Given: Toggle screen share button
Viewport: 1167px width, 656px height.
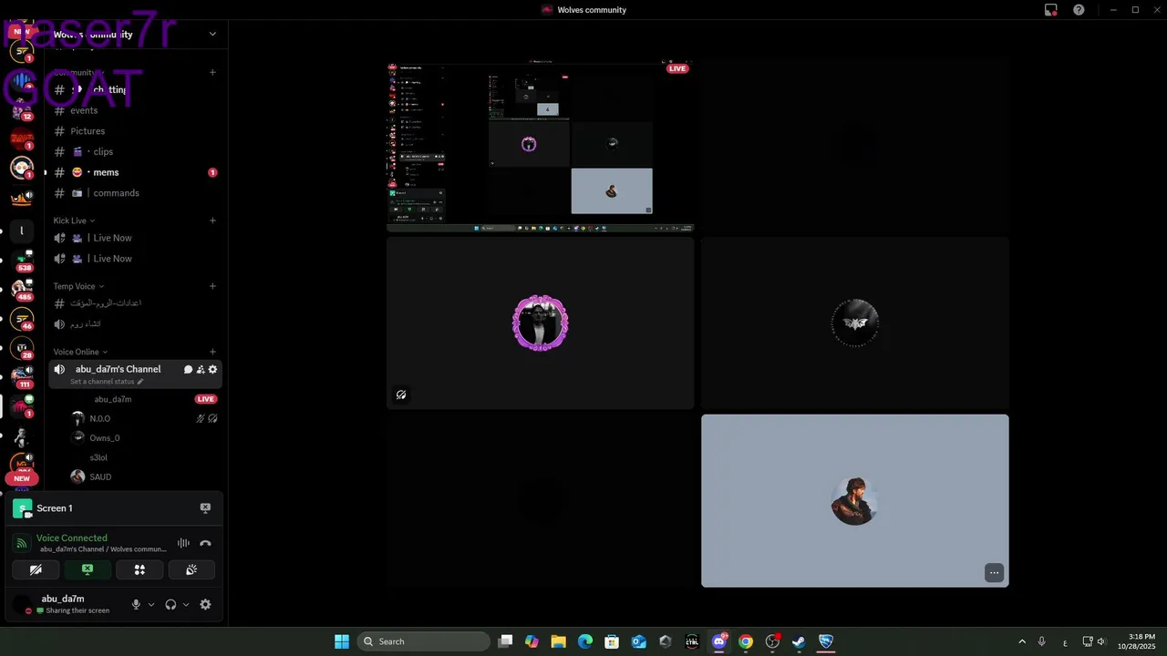Looking at the screenshot, I should (x=88, y=569).
